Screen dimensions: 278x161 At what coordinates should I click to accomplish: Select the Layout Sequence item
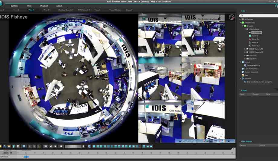(251, 69)
